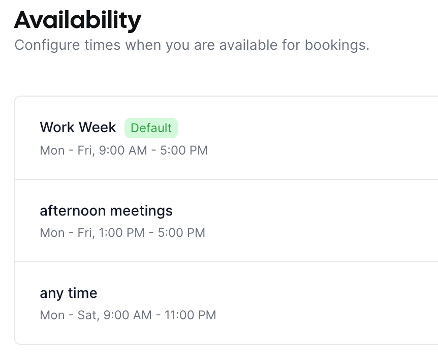Image resolution: width=438 pixels, height=362 pixels.
Task: Click the Configure times subtitle text
Action: [x=192, y=45]
